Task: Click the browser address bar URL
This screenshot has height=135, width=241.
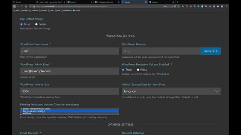Action: [x=72, y=6]
